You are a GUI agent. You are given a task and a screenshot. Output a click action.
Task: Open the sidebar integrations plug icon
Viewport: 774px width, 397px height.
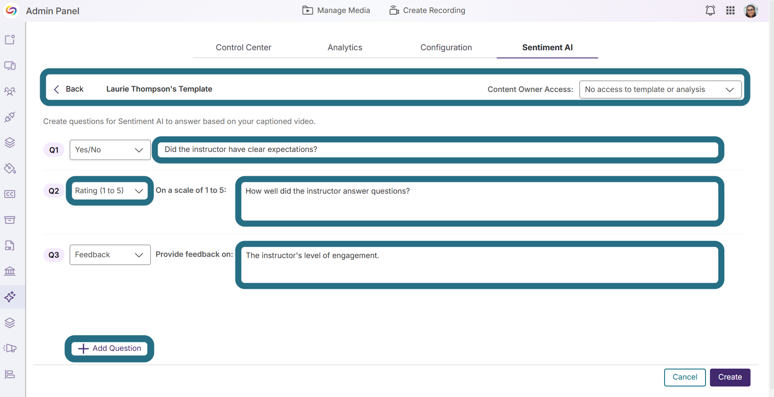coord(10,117)
